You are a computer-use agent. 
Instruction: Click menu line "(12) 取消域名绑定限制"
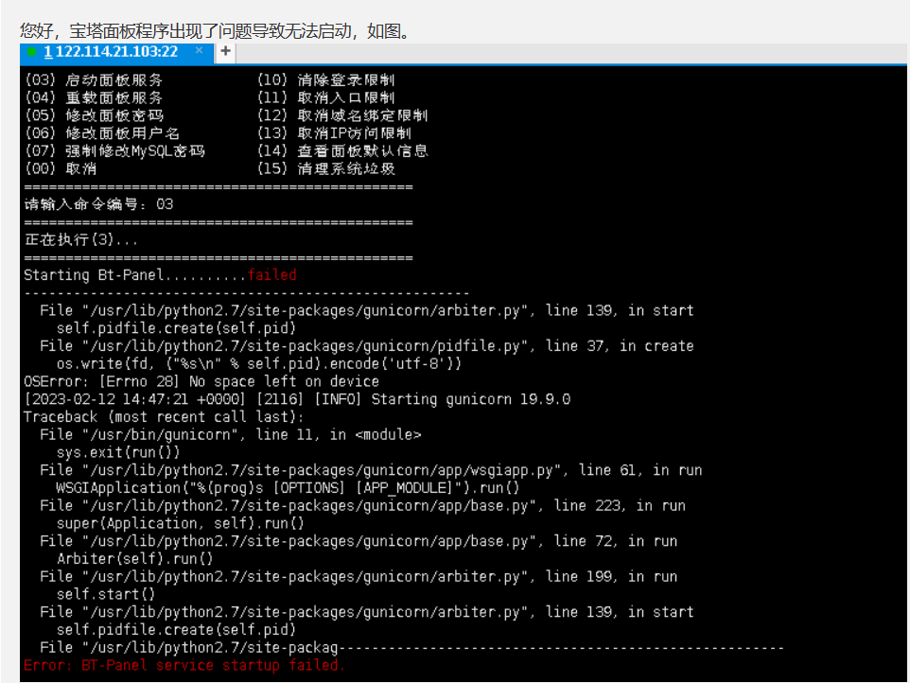342,115
